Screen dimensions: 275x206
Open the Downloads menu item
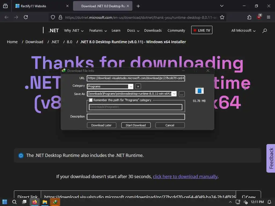(x=153, y=31)
